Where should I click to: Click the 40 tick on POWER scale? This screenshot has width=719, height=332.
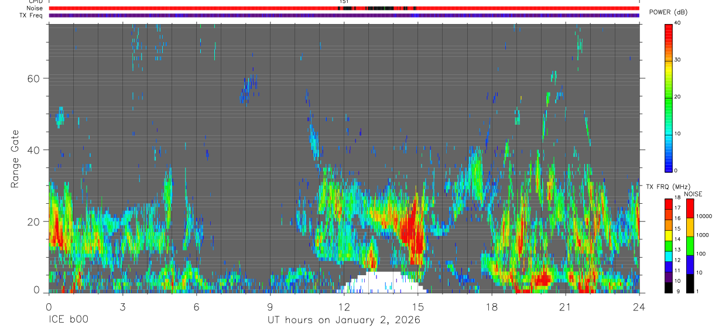(x=679, y=23)
